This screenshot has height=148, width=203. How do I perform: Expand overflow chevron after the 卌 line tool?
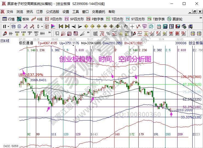click(50, 32)
